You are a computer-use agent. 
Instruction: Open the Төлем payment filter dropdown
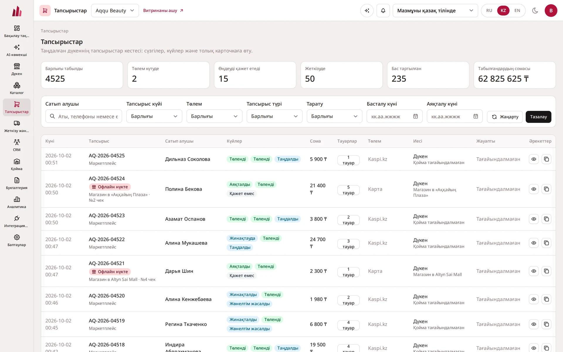coord(214,116)
